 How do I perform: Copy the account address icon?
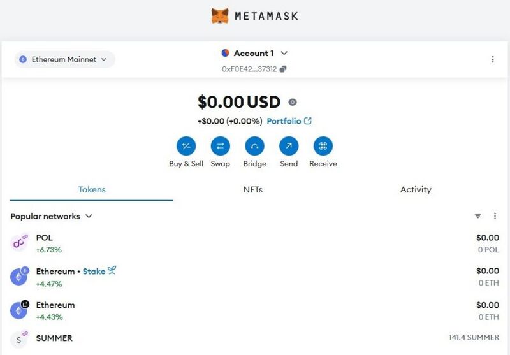click(283, 69)
